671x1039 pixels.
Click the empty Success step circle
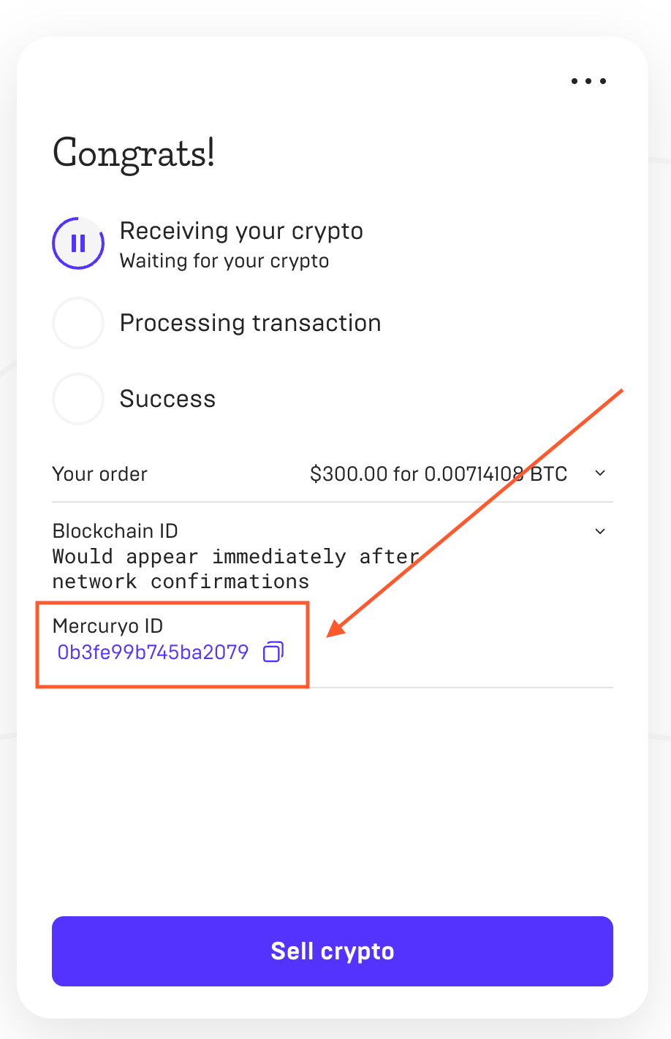[78, 399]
